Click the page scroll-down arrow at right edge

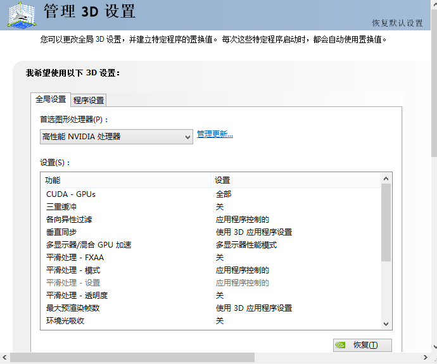434,347
